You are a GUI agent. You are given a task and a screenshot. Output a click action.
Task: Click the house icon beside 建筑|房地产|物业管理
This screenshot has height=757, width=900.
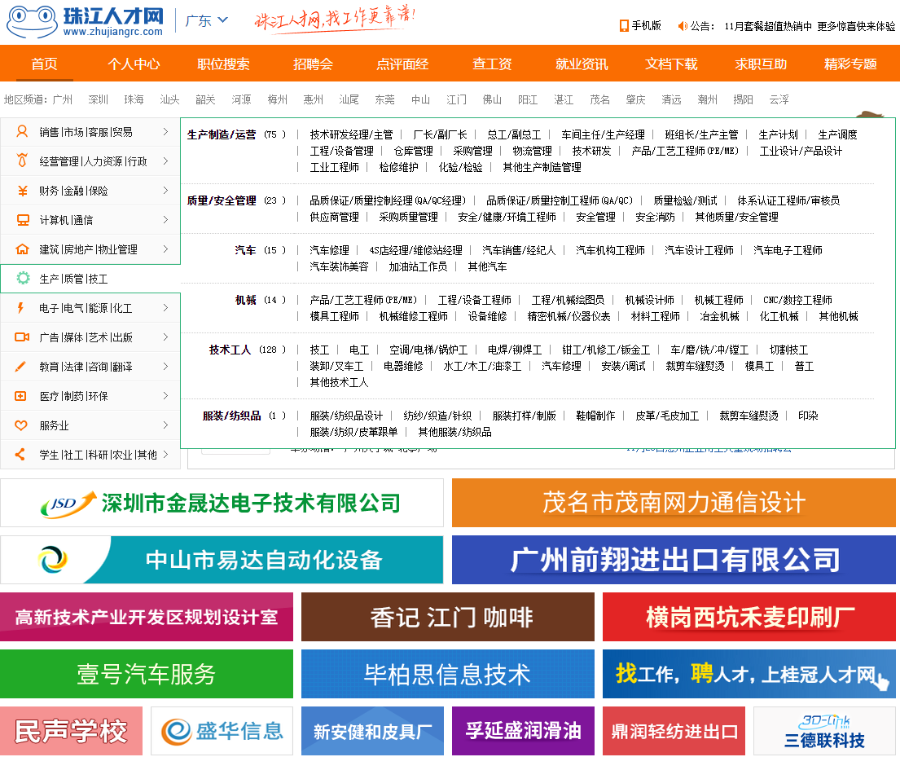point(22,249)
